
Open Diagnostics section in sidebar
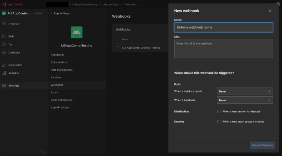coord(15,65)
